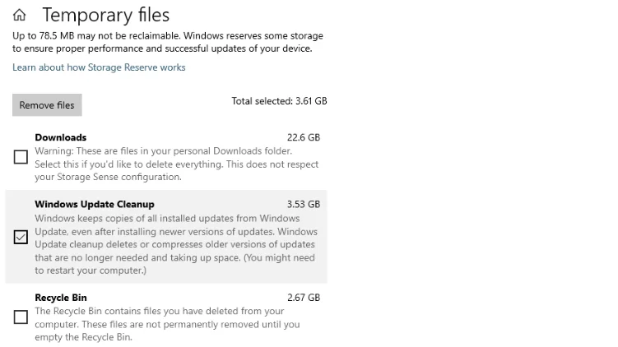This screenshot has width=618, height=347.
Task: Go to Settings home via house icon
Action: (x=19, y=15)
